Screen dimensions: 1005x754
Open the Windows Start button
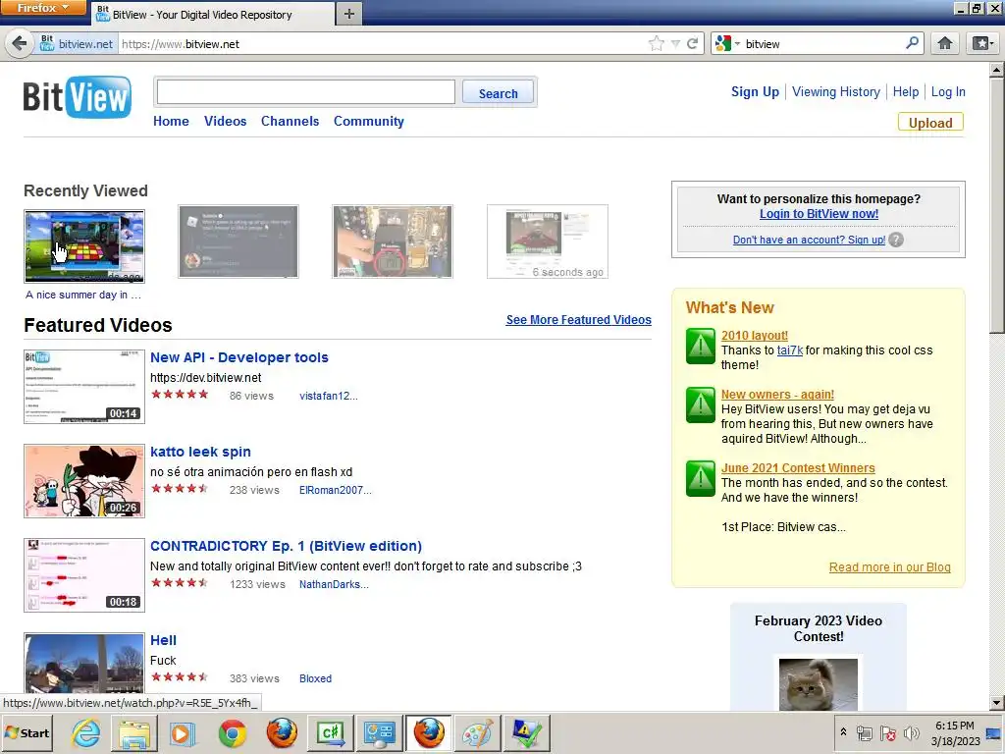[27, 732]
